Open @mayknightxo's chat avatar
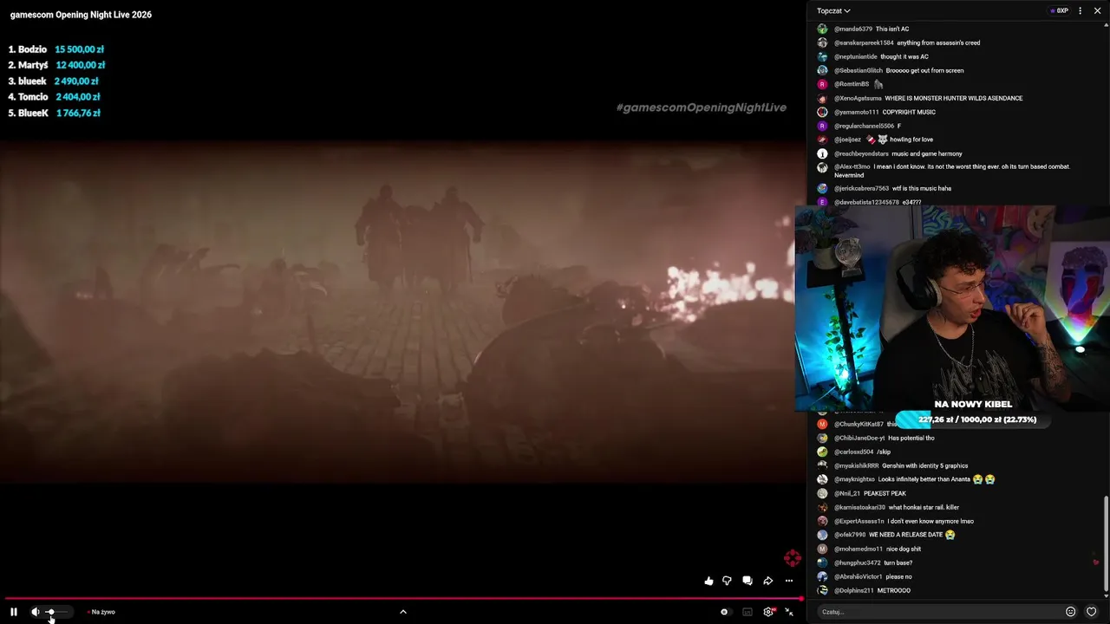 [x=823, y=479]
